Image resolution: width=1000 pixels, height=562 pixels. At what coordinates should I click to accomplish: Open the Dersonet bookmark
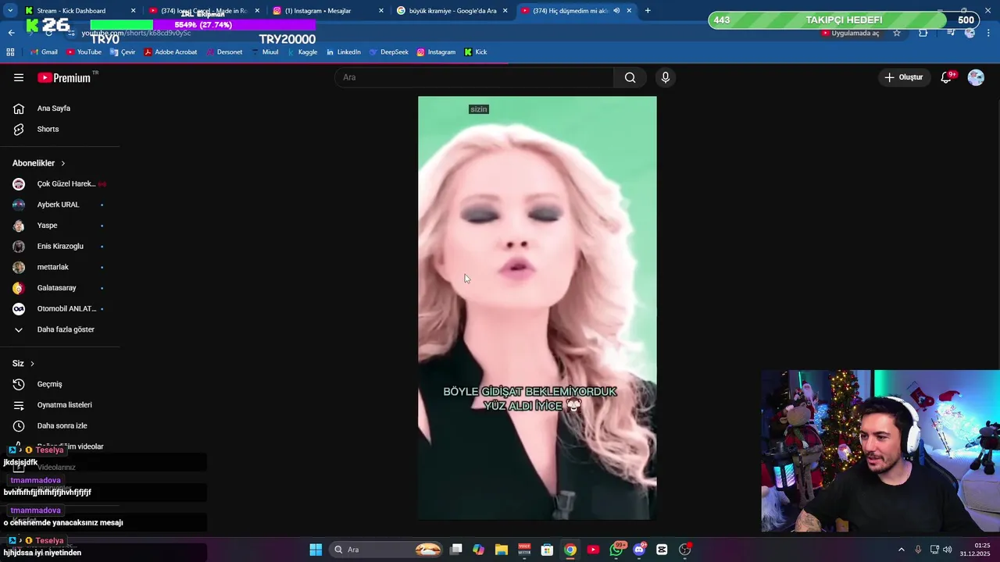[x=224, y=52]
